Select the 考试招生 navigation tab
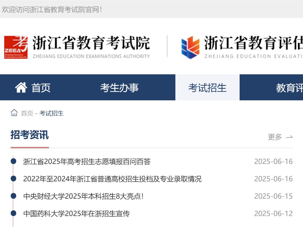303x227 pixels. tap(207, 87)
